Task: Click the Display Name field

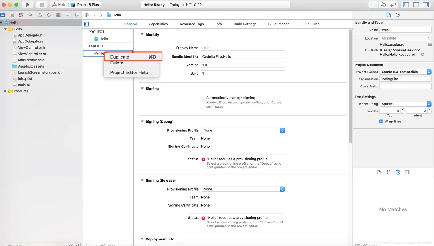Action: click(x=243, y=48)
